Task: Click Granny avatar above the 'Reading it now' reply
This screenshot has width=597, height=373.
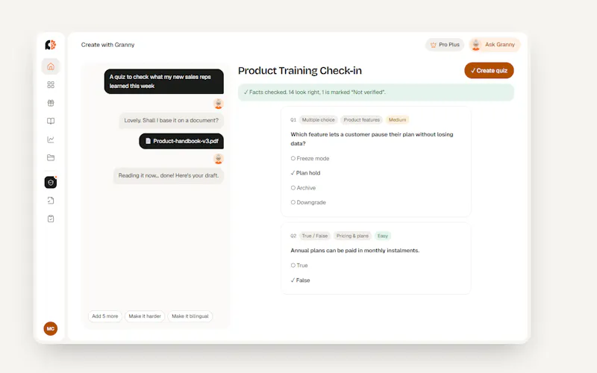Action: 218,159
